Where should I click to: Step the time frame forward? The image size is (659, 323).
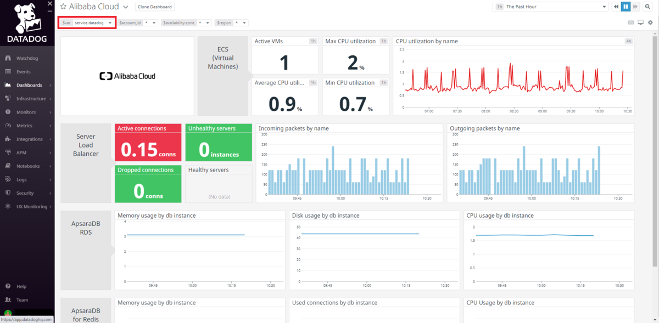(635, 7)
